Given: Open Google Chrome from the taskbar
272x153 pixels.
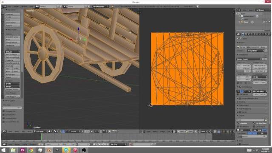Looking at the screenshot, I should (x=31, y=150).
